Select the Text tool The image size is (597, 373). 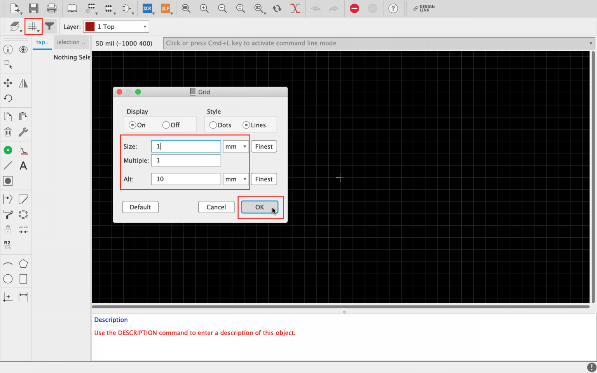point(23,166)
